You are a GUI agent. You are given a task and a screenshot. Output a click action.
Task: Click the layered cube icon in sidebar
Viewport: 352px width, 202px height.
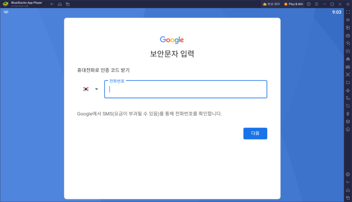click(x=348, y=122)
